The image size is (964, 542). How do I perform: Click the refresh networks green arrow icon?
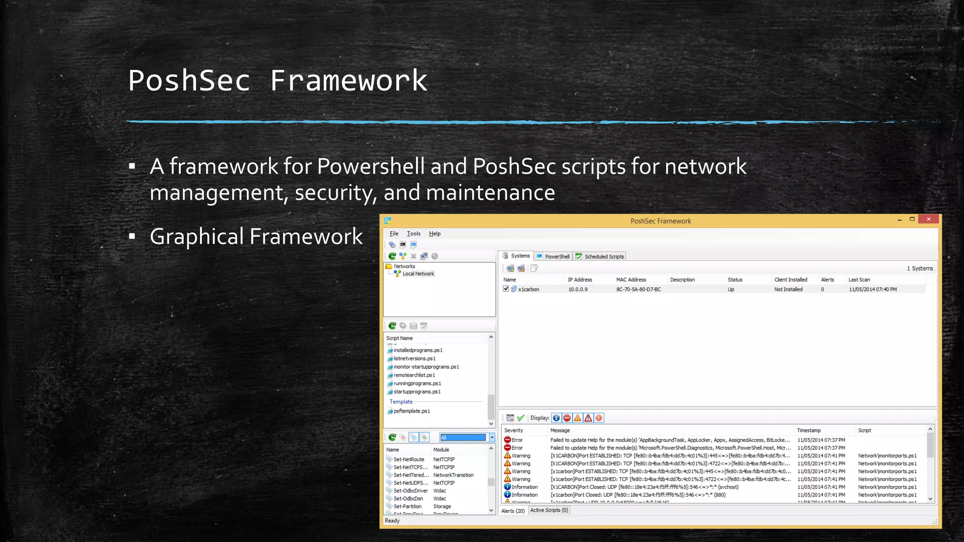pyautogui.click(x=392, y=256)
